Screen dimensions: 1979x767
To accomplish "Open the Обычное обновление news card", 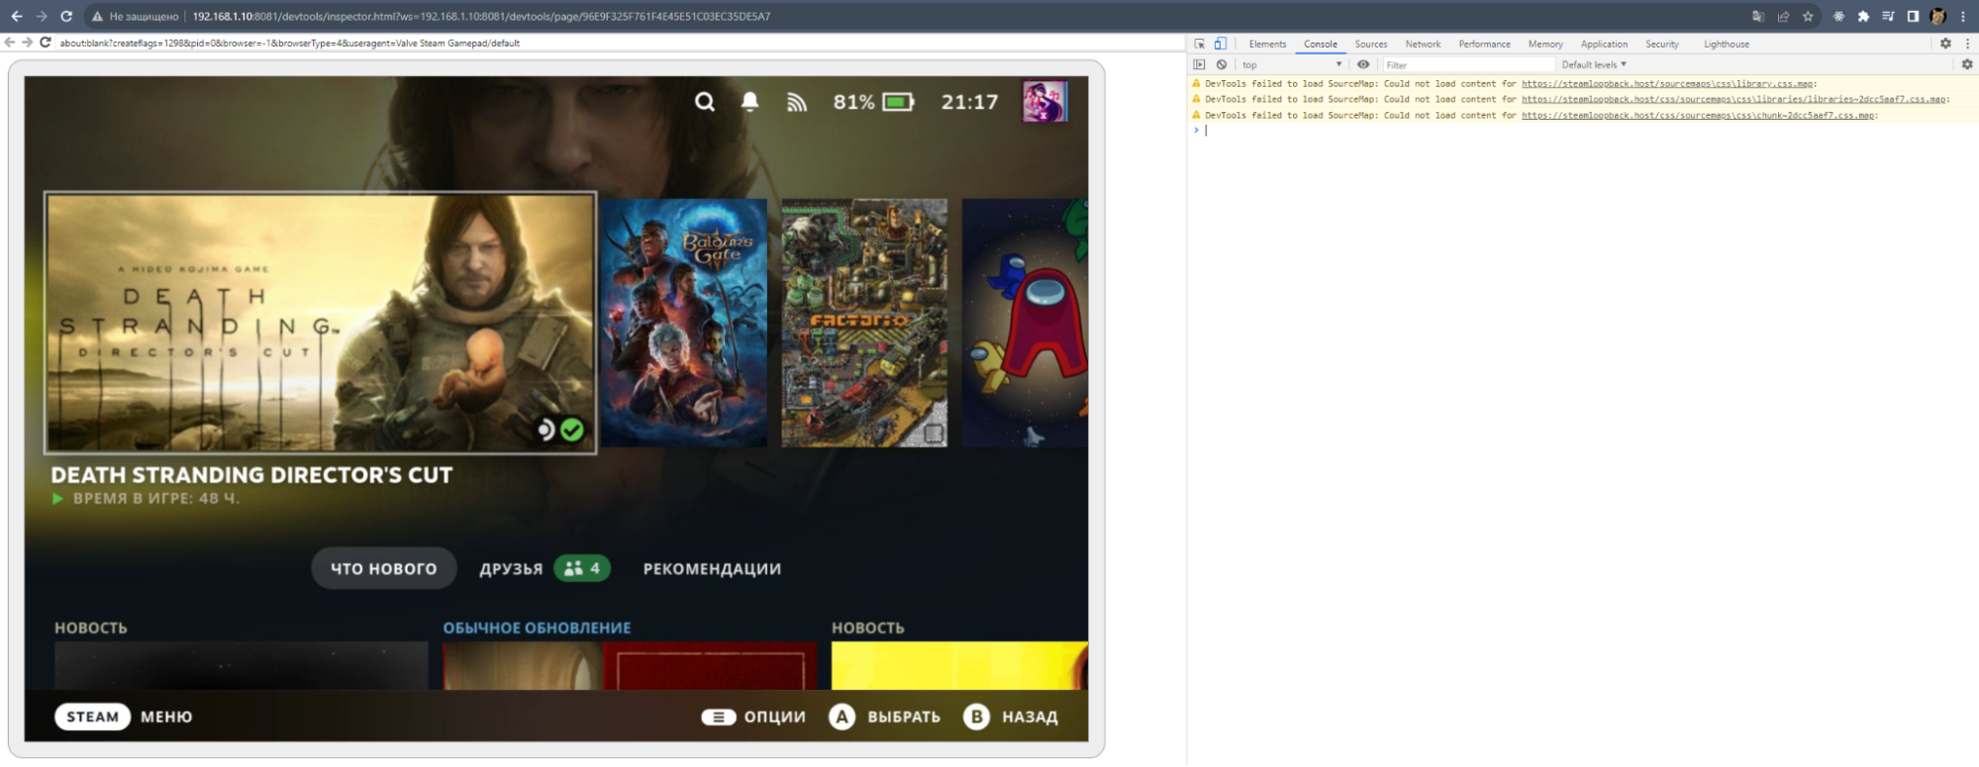I will pyautogui.click(x=630, y=665).
